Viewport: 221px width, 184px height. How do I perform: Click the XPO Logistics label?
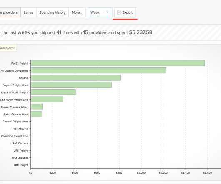pyautogui.click(x=20, y=158)
